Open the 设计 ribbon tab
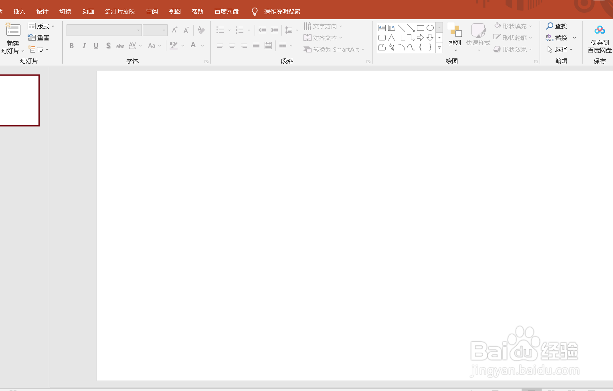The image size is (613, 391). 42,11
